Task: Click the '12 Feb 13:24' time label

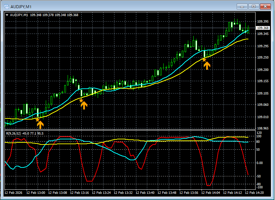Action: pyautogui.click(x=101, y=192)
